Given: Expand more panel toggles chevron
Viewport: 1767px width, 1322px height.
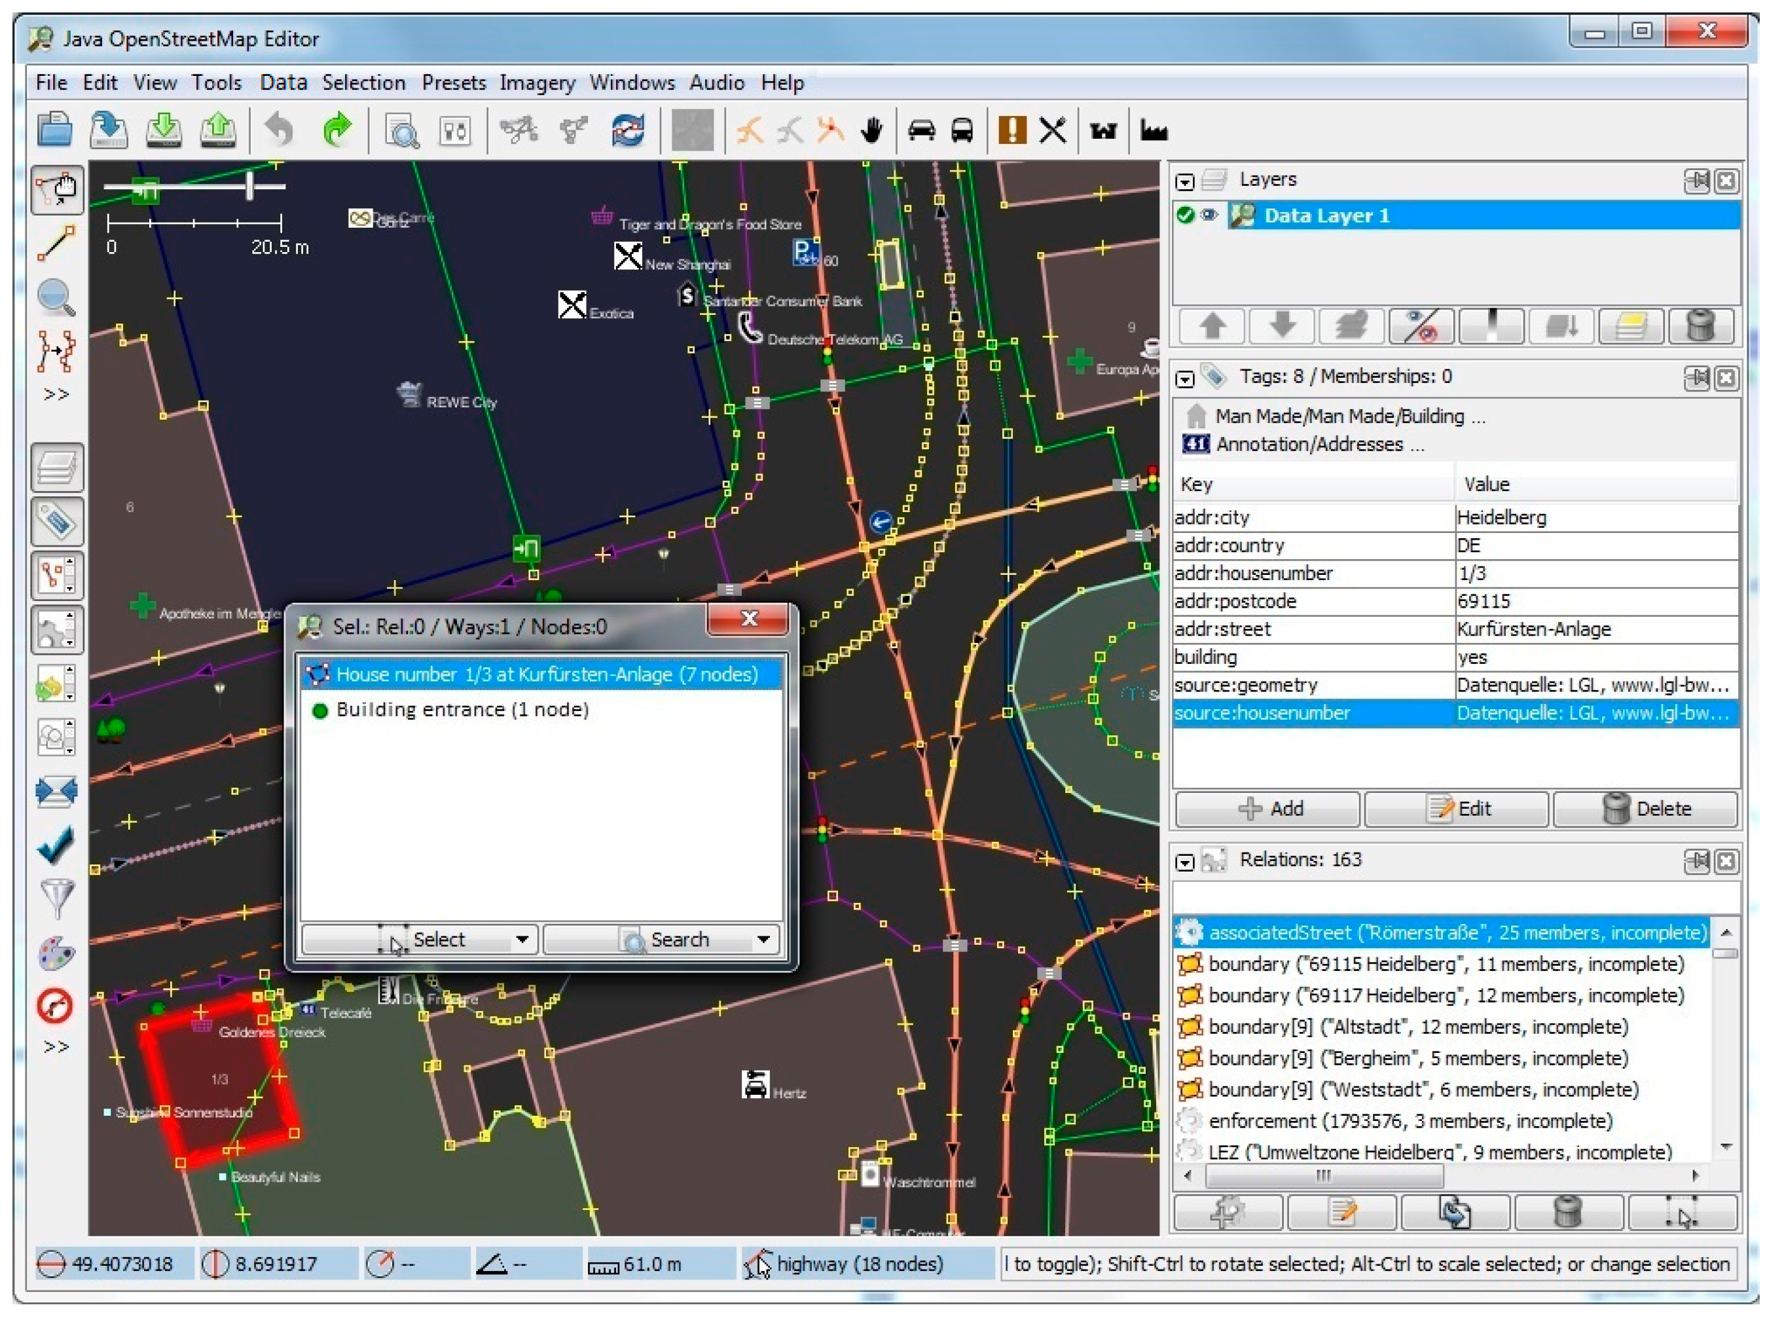Looking at the screenshot, I should (57, 1047).
